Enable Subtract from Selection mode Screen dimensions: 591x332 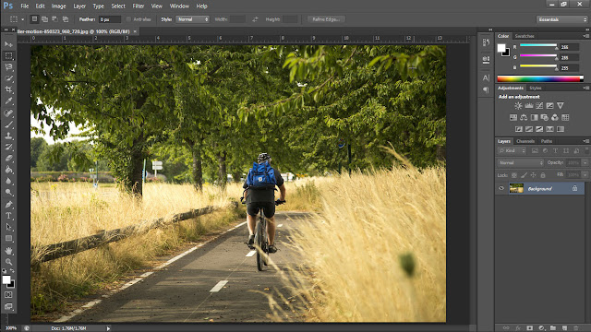tap(54, 19)
